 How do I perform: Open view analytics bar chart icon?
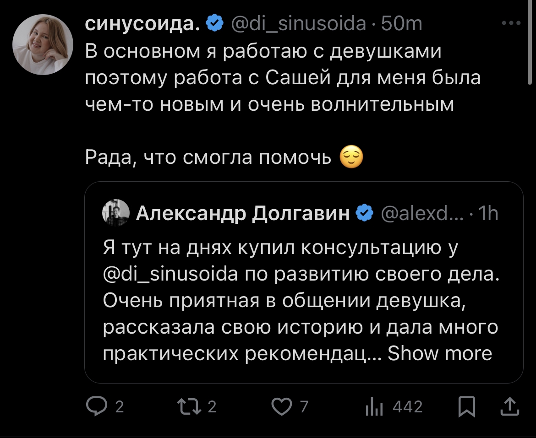[x=374, y=407]
